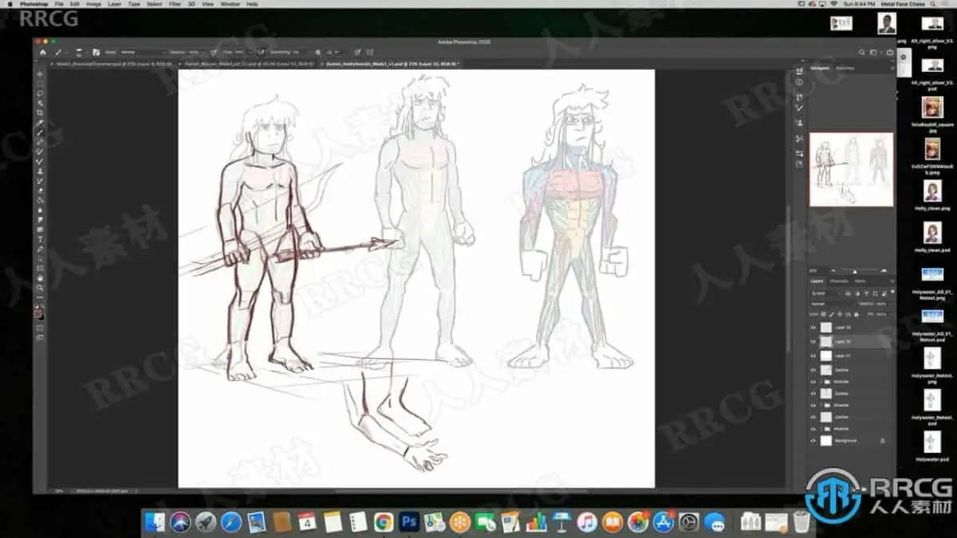
Task: Select the Clone Stamp tool
Action: coord(40,171)
